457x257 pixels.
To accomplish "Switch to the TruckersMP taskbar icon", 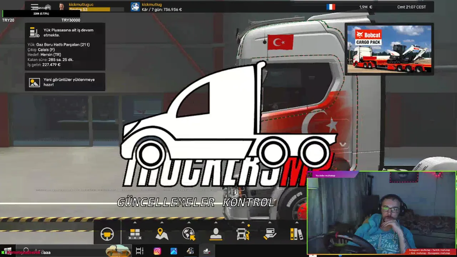I will (x=207, y=251).
